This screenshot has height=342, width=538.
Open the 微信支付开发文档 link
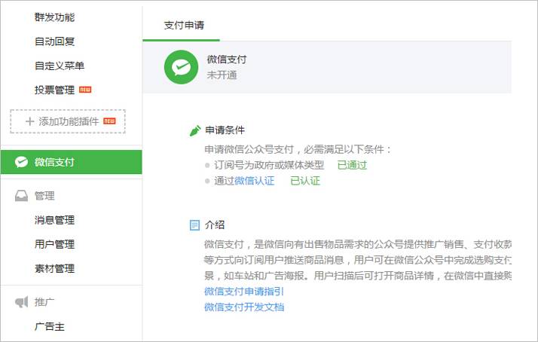244,307
